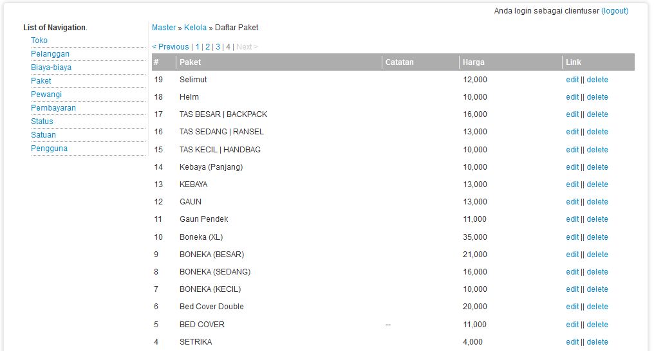The width and height of the screenshot is (654, 351).
Task: Open the Pelanggan navigation item
Action: (x=50, y=54)
